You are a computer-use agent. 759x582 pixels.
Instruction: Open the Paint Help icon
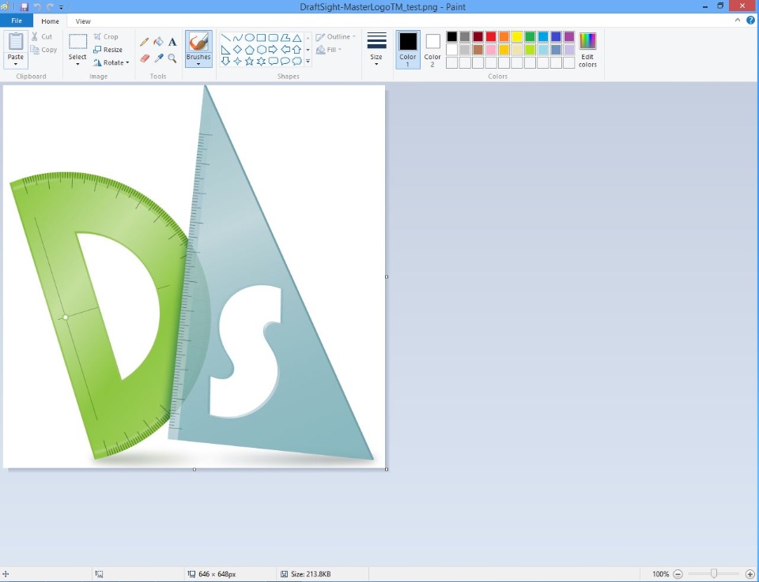pos(750,21)
